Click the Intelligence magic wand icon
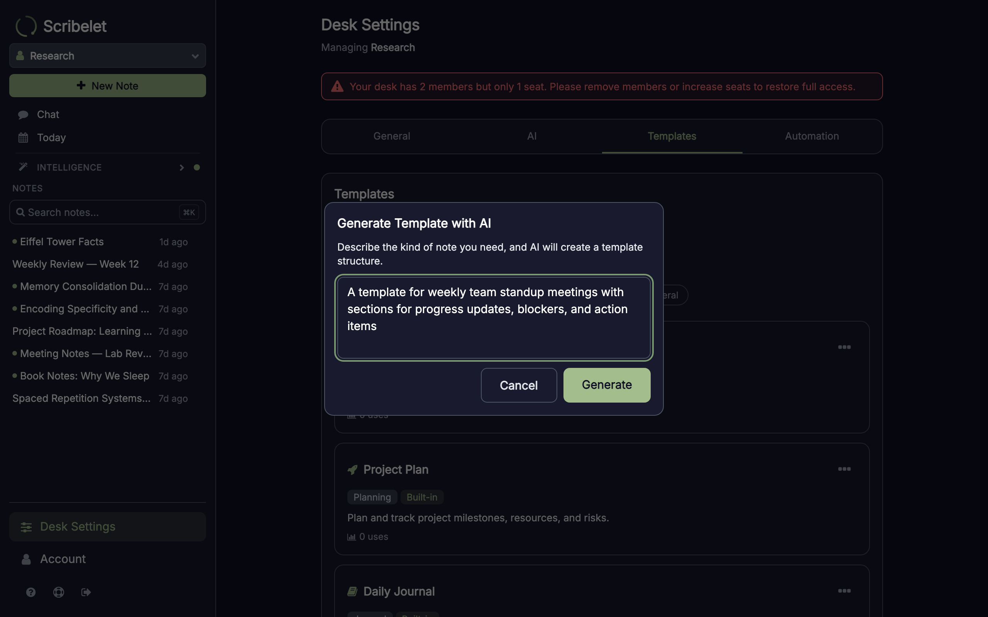Image resolution: width=988 pixels, height=617 pixels. (x=23, y=167)
